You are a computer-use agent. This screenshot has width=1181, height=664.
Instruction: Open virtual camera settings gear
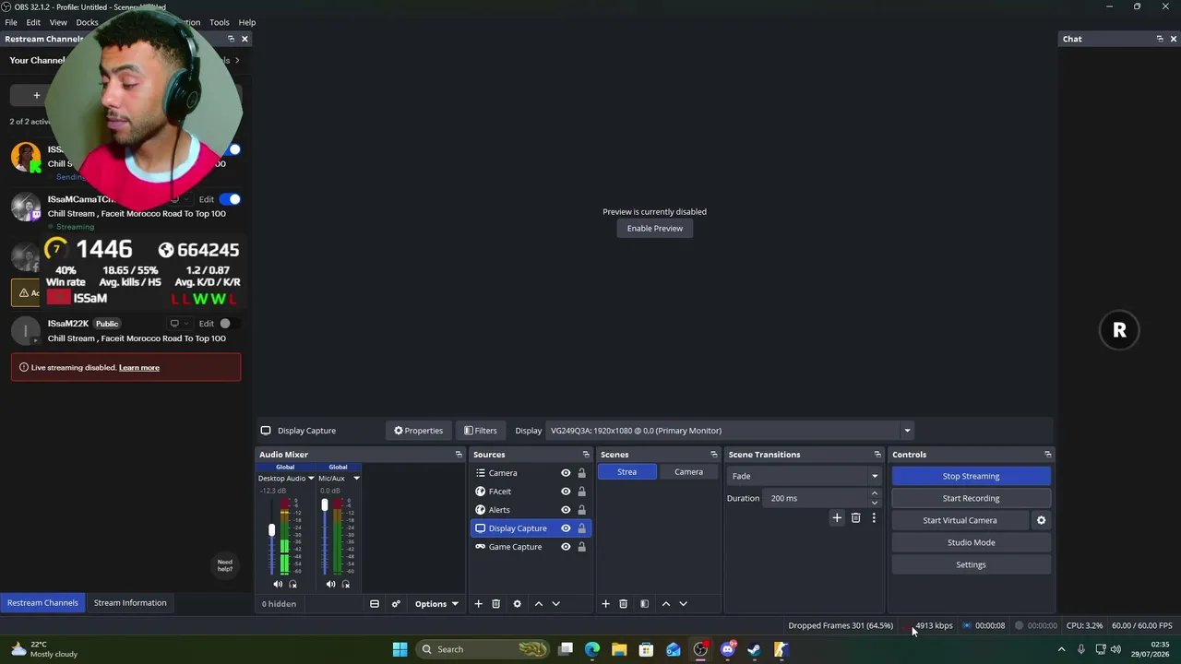tap(1041, 520)
